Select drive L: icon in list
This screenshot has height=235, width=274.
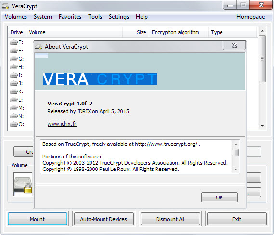[13, 100]
